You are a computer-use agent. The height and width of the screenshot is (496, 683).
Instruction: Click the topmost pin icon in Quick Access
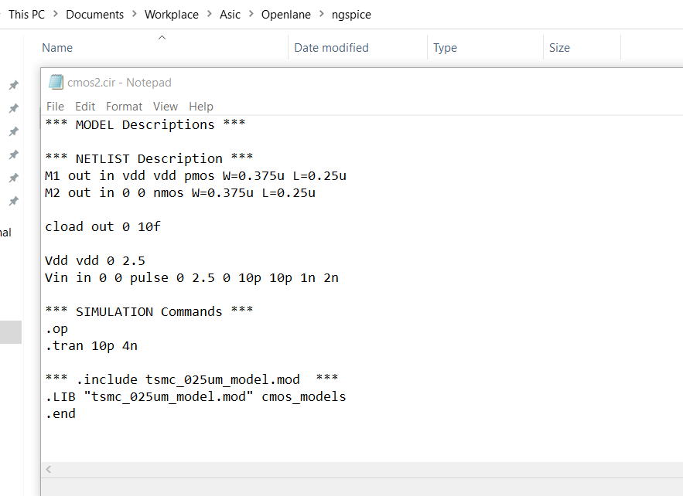[13, 85]
